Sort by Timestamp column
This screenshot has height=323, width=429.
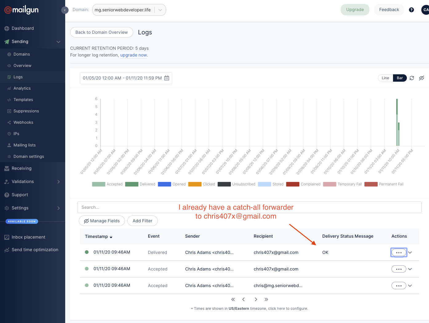pyautogui.click(x=99, y=236)
